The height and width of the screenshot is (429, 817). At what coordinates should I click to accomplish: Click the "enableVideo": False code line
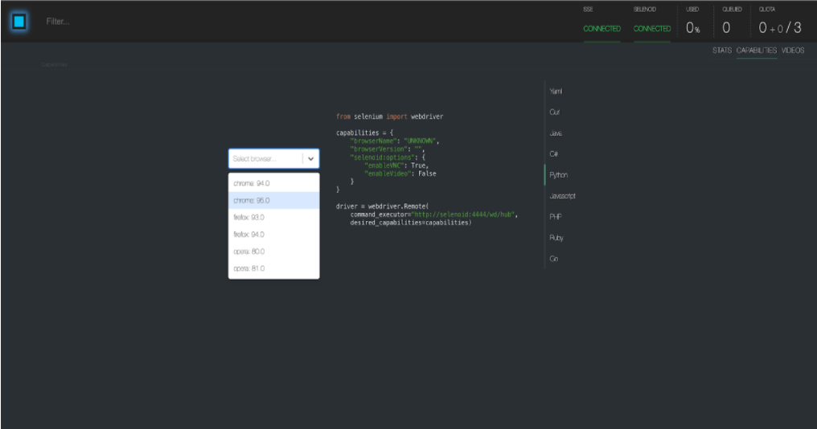tap(400, 174)
